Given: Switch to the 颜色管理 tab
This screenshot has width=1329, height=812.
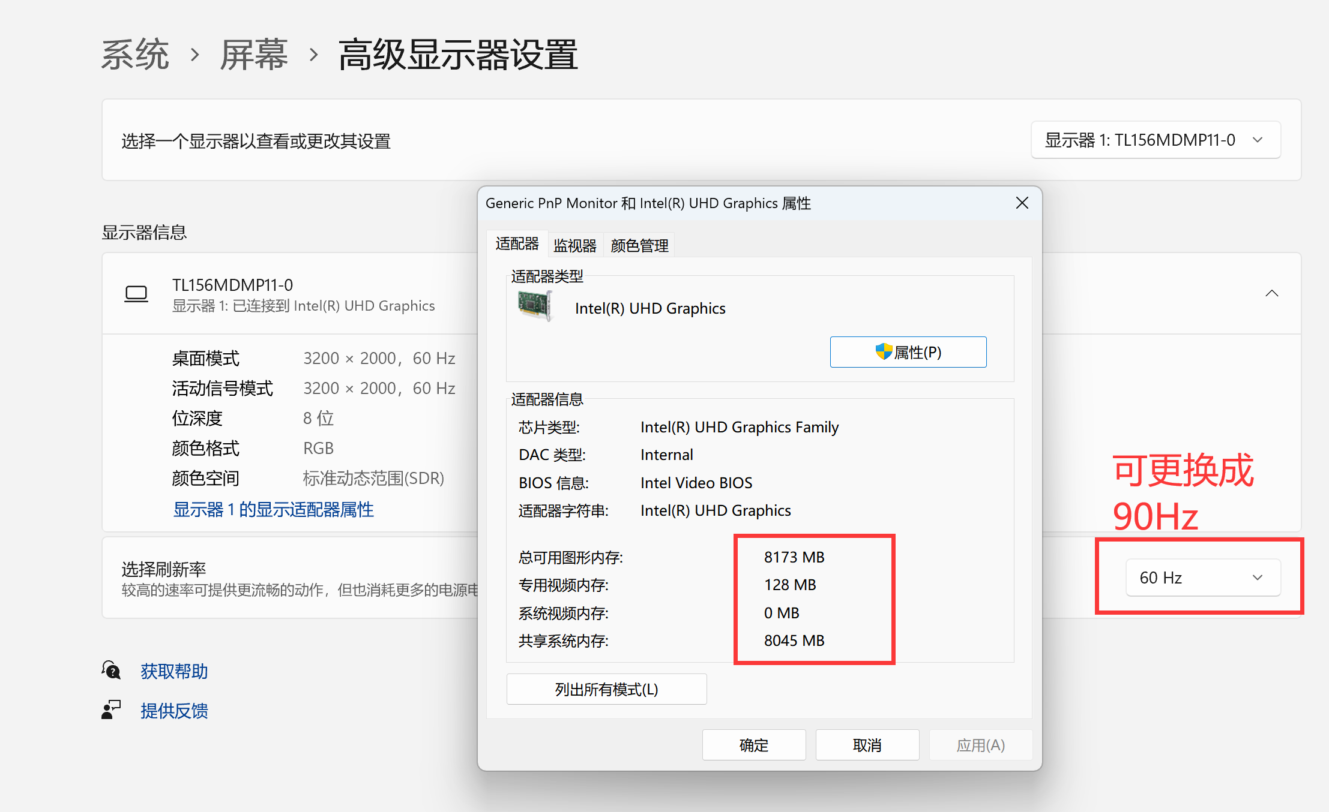Looking at the screenshot, I should click(x=639, y=245).
